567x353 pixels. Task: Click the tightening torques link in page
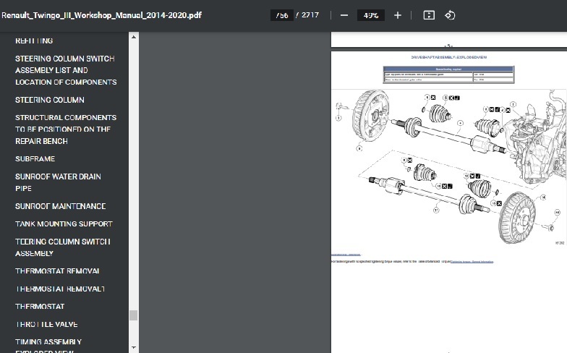(x=472, y=262)
